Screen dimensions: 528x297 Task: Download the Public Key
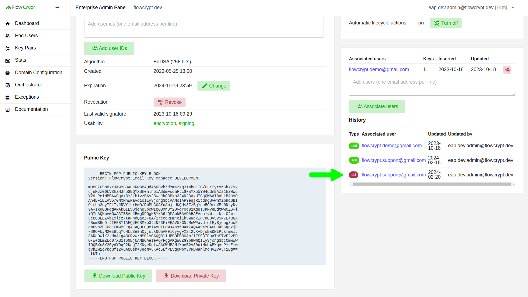pos(118,276)
